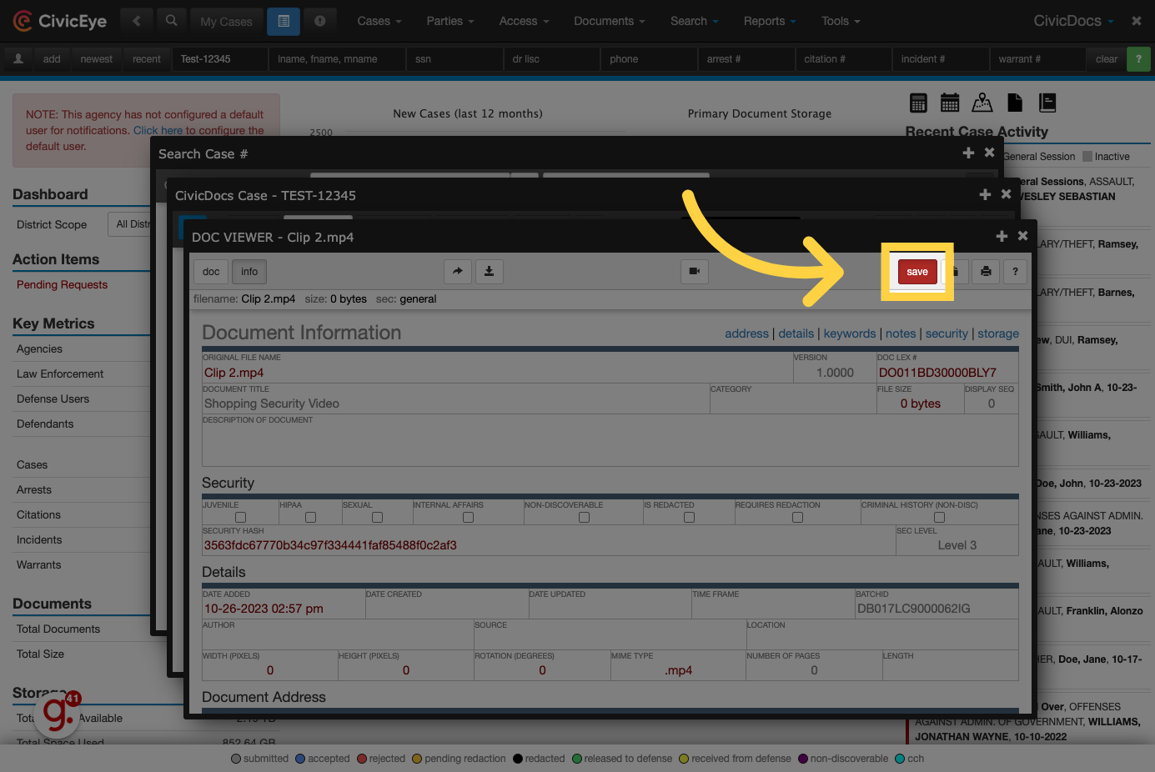
Task: Open the Access dropdown menu
Action: click(524, 21)
